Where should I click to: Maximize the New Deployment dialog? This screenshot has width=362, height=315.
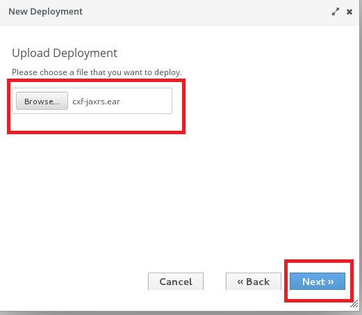coord(336,12)
